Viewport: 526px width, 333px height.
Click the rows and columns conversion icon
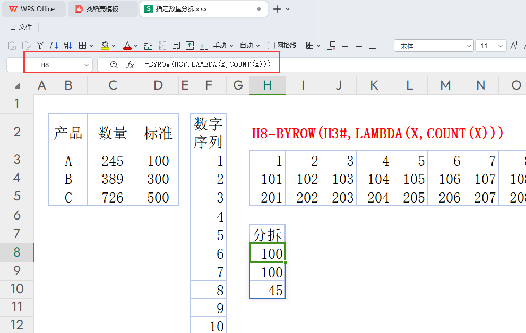[x=148, y=46]
